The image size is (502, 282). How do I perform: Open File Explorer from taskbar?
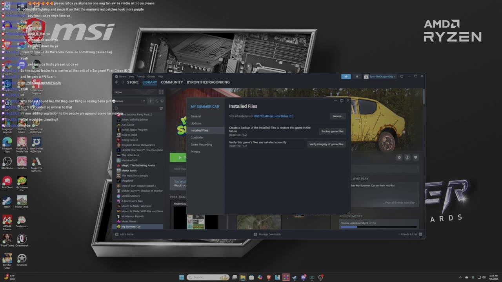pos(243,277)
